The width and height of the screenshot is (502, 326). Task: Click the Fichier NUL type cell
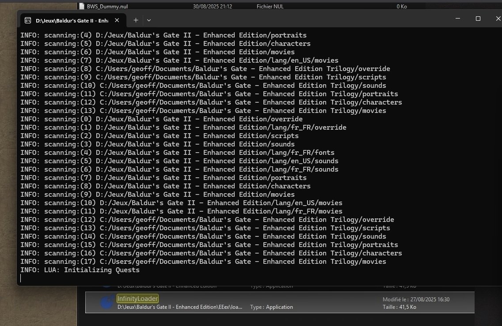tap(270, 6)
